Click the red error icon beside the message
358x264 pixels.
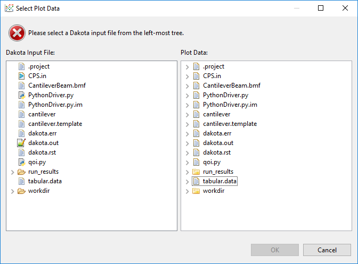pyautogui.click(x=17, y=33)
